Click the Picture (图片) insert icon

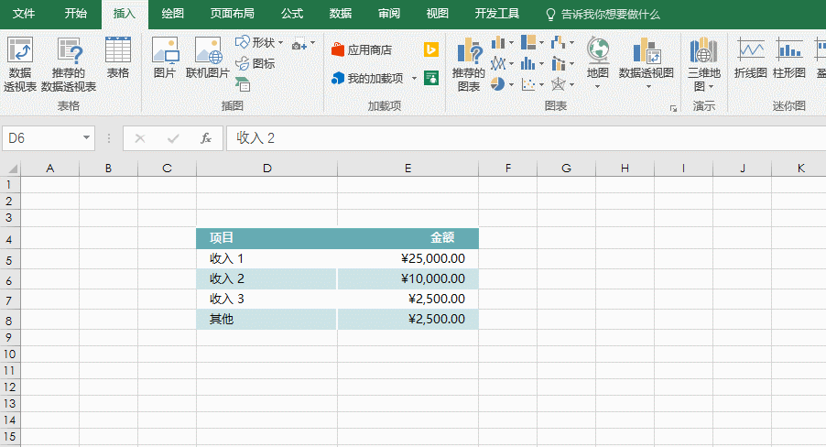[165, 59]
